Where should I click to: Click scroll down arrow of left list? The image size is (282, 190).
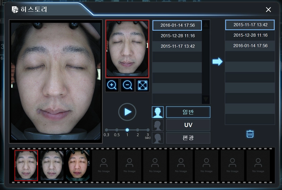tap(206, 99)
